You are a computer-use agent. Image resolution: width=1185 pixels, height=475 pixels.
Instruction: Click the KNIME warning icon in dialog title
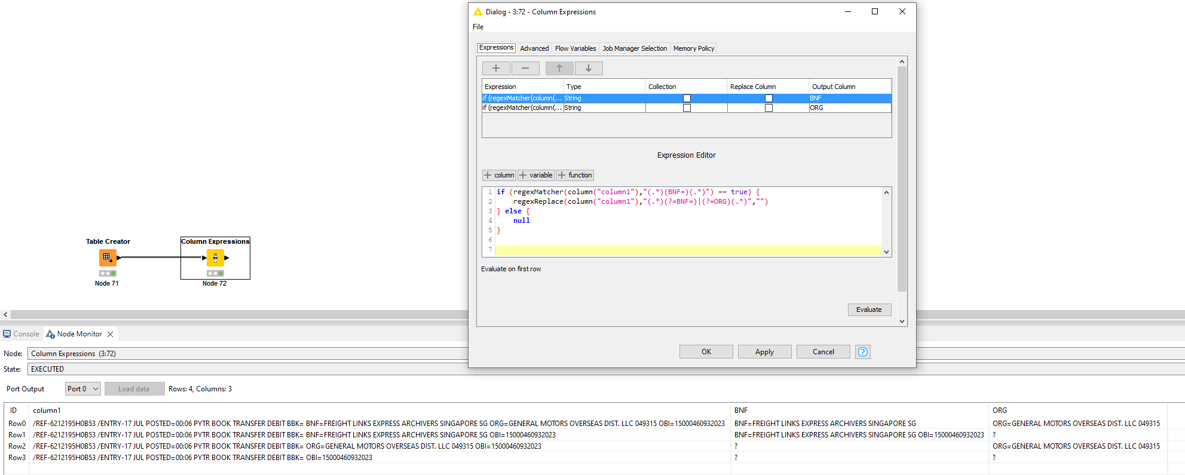coord(477,11)
